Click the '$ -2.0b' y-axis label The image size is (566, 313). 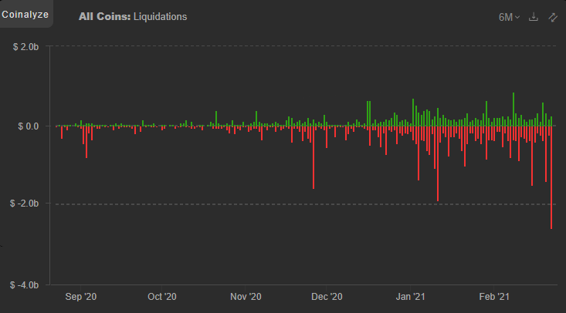[24, 204]
